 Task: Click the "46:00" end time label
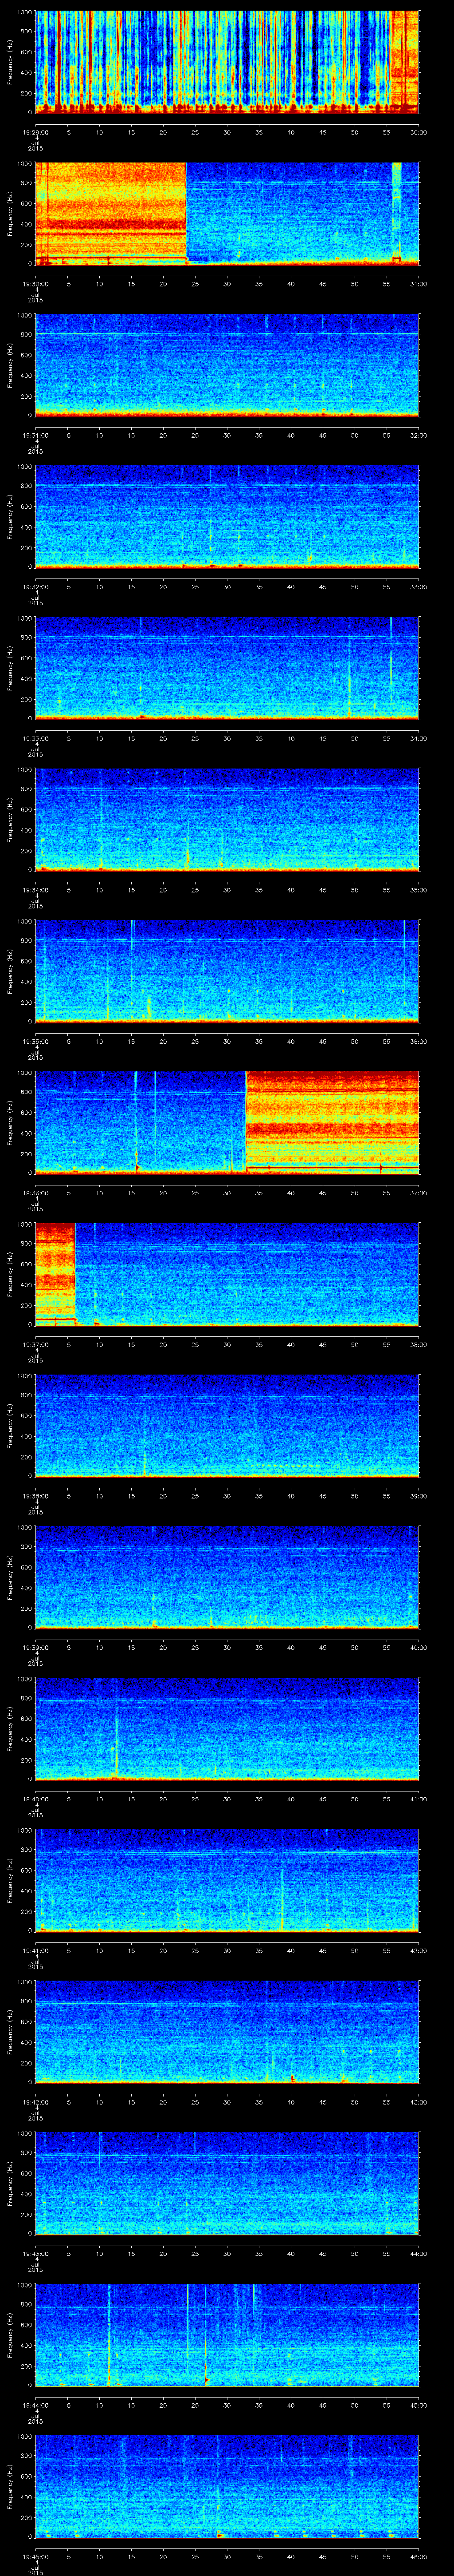418,2556
